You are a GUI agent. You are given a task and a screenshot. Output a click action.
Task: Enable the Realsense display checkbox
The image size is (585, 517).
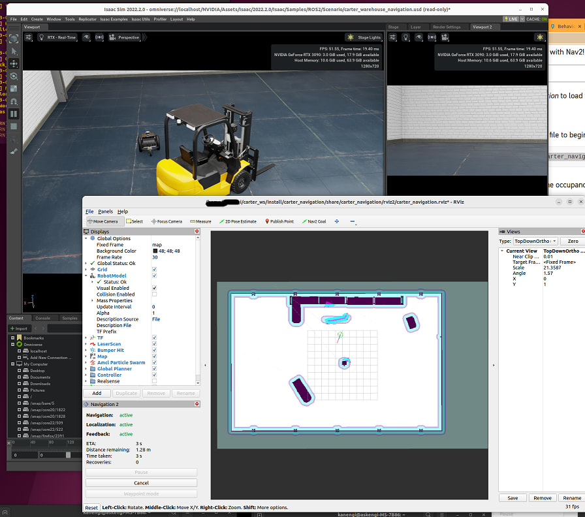click(x=155, y=381)
